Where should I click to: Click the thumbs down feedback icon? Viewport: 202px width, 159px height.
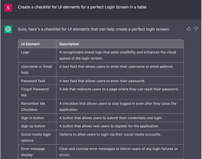pyautogui.click(x=196, y=29)
